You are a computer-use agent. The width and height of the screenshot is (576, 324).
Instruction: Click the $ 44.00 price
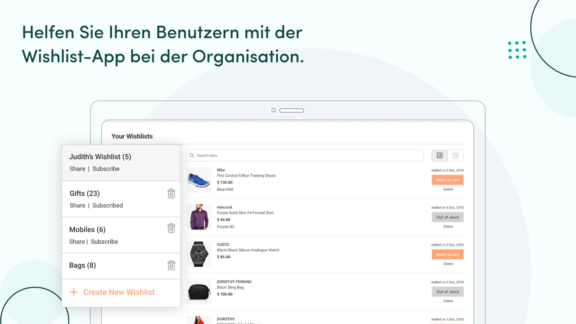[x=224, y=220]
